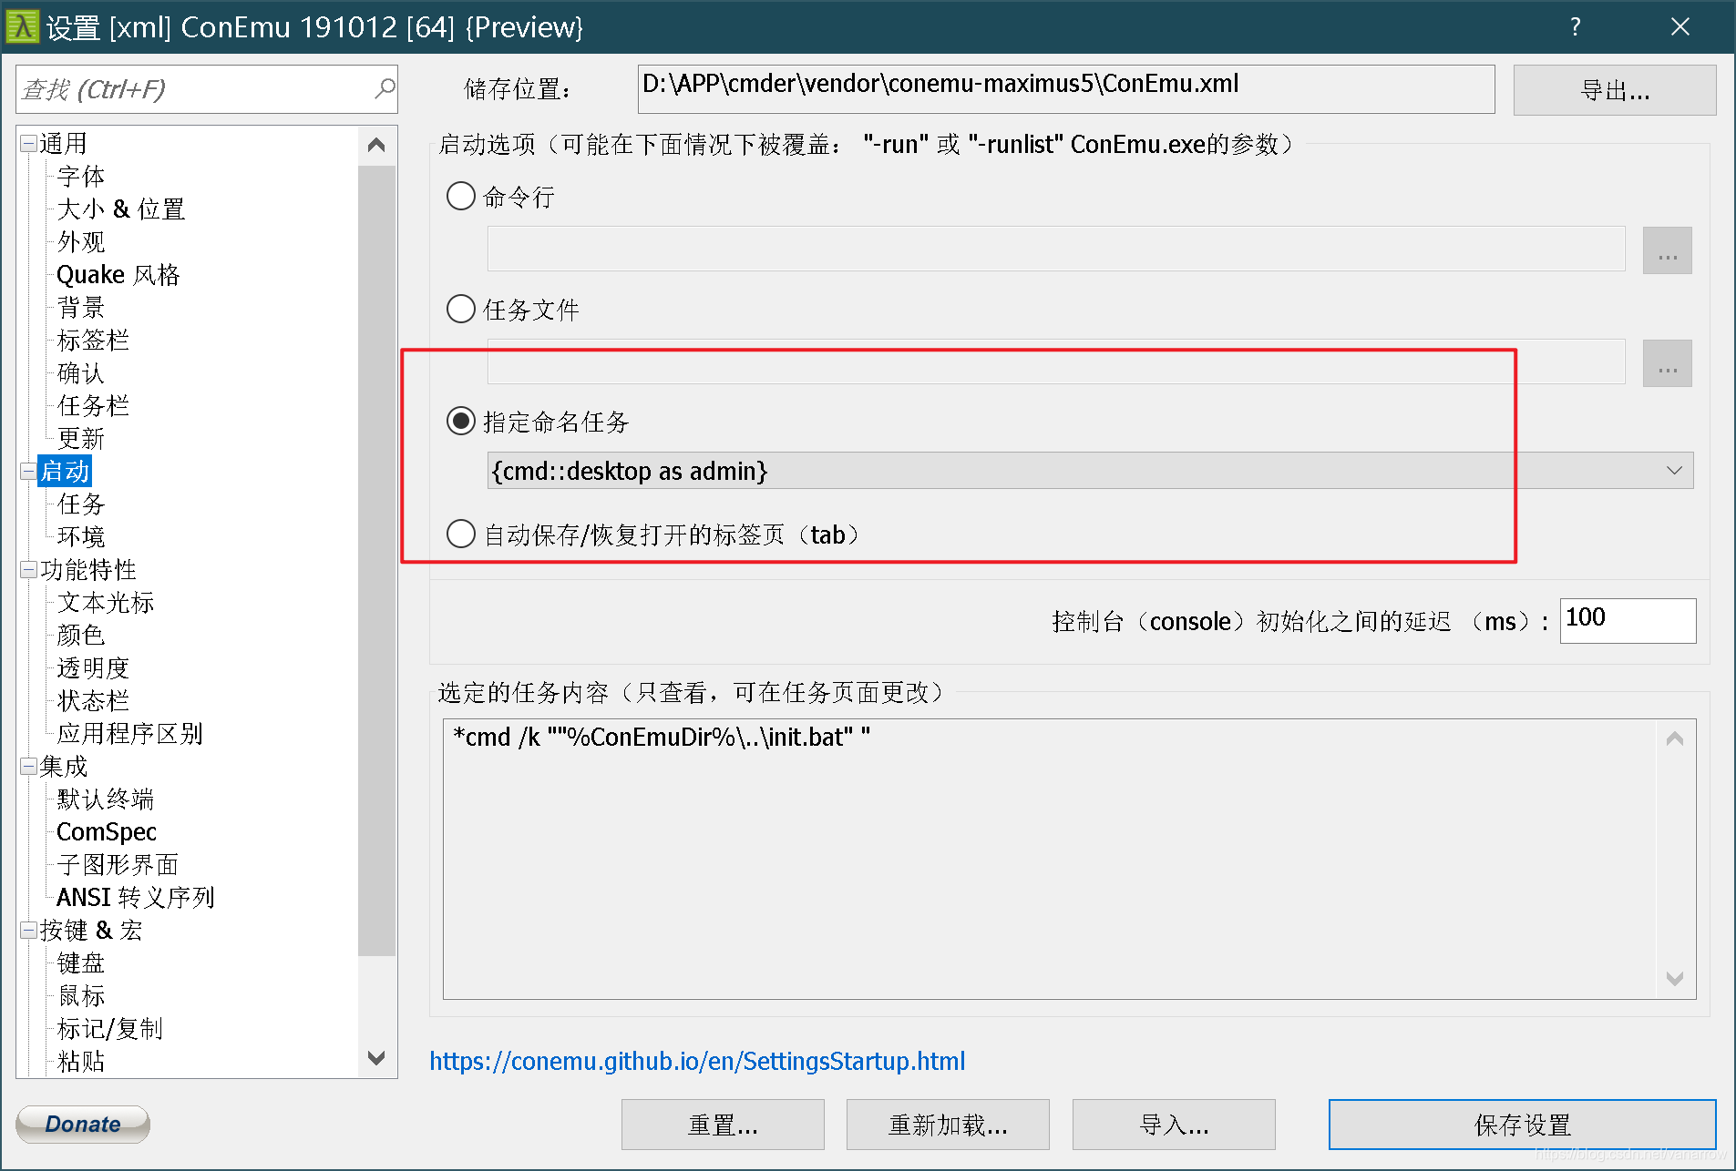Open the 确认 settings page
The height and width of the screenshot is (1171, 1736).
coord(80,372)
